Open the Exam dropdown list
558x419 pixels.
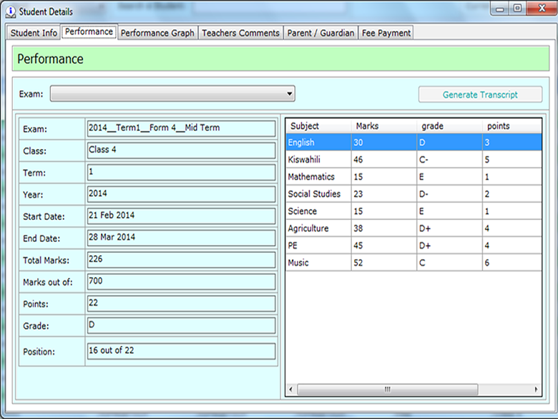click(x=172, y=94)
